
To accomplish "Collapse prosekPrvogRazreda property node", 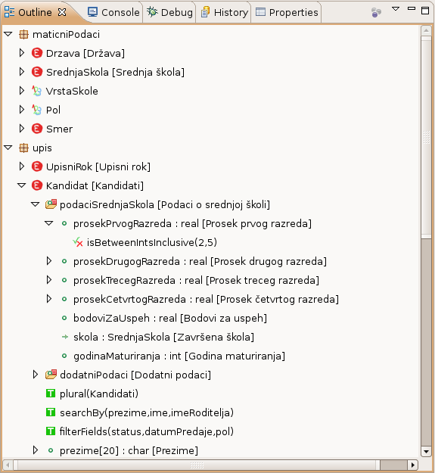I will (49, 223).
